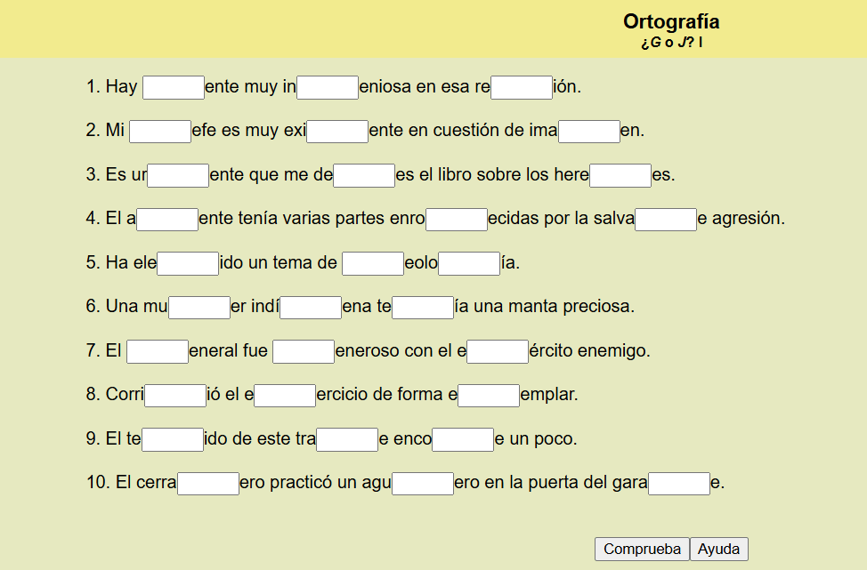This screenshot has height=570, width=867.
Task: Focus the blank after "Ha ele"
Action: [188, 263]
